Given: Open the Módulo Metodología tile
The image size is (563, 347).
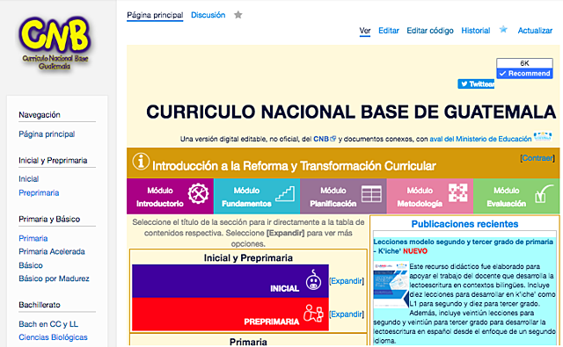Looking at the screenshot, I should click(x=430, y=196).
